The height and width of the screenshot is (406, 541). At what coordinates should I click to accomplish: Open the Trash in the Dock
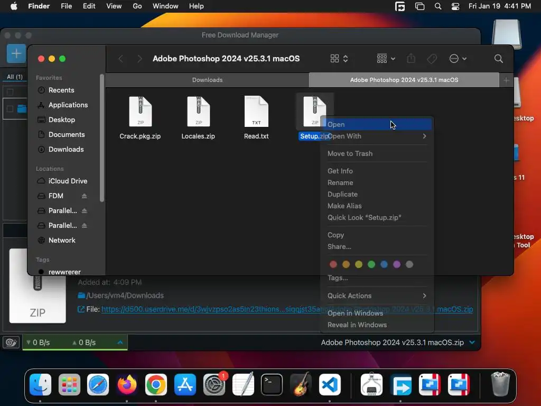point(500,384)
